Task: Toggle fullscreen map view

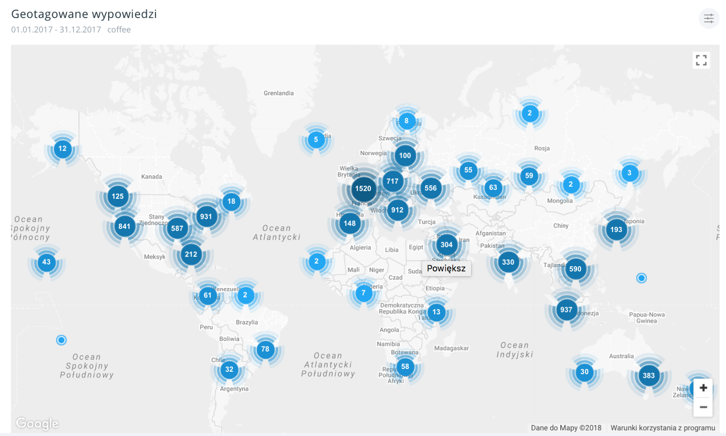Action: (701, 60)
